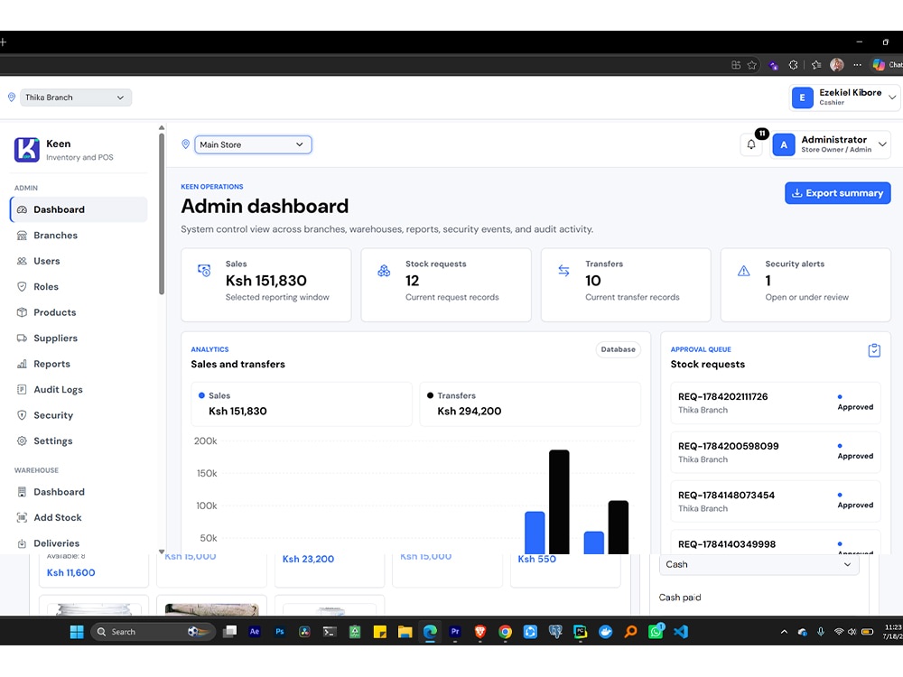Click the Keen logo icon

coord(26,150)
